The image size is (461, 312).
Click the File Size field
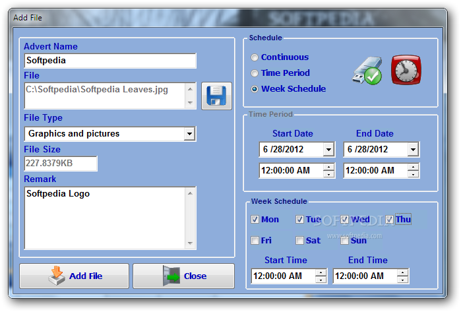pos(61,164)
